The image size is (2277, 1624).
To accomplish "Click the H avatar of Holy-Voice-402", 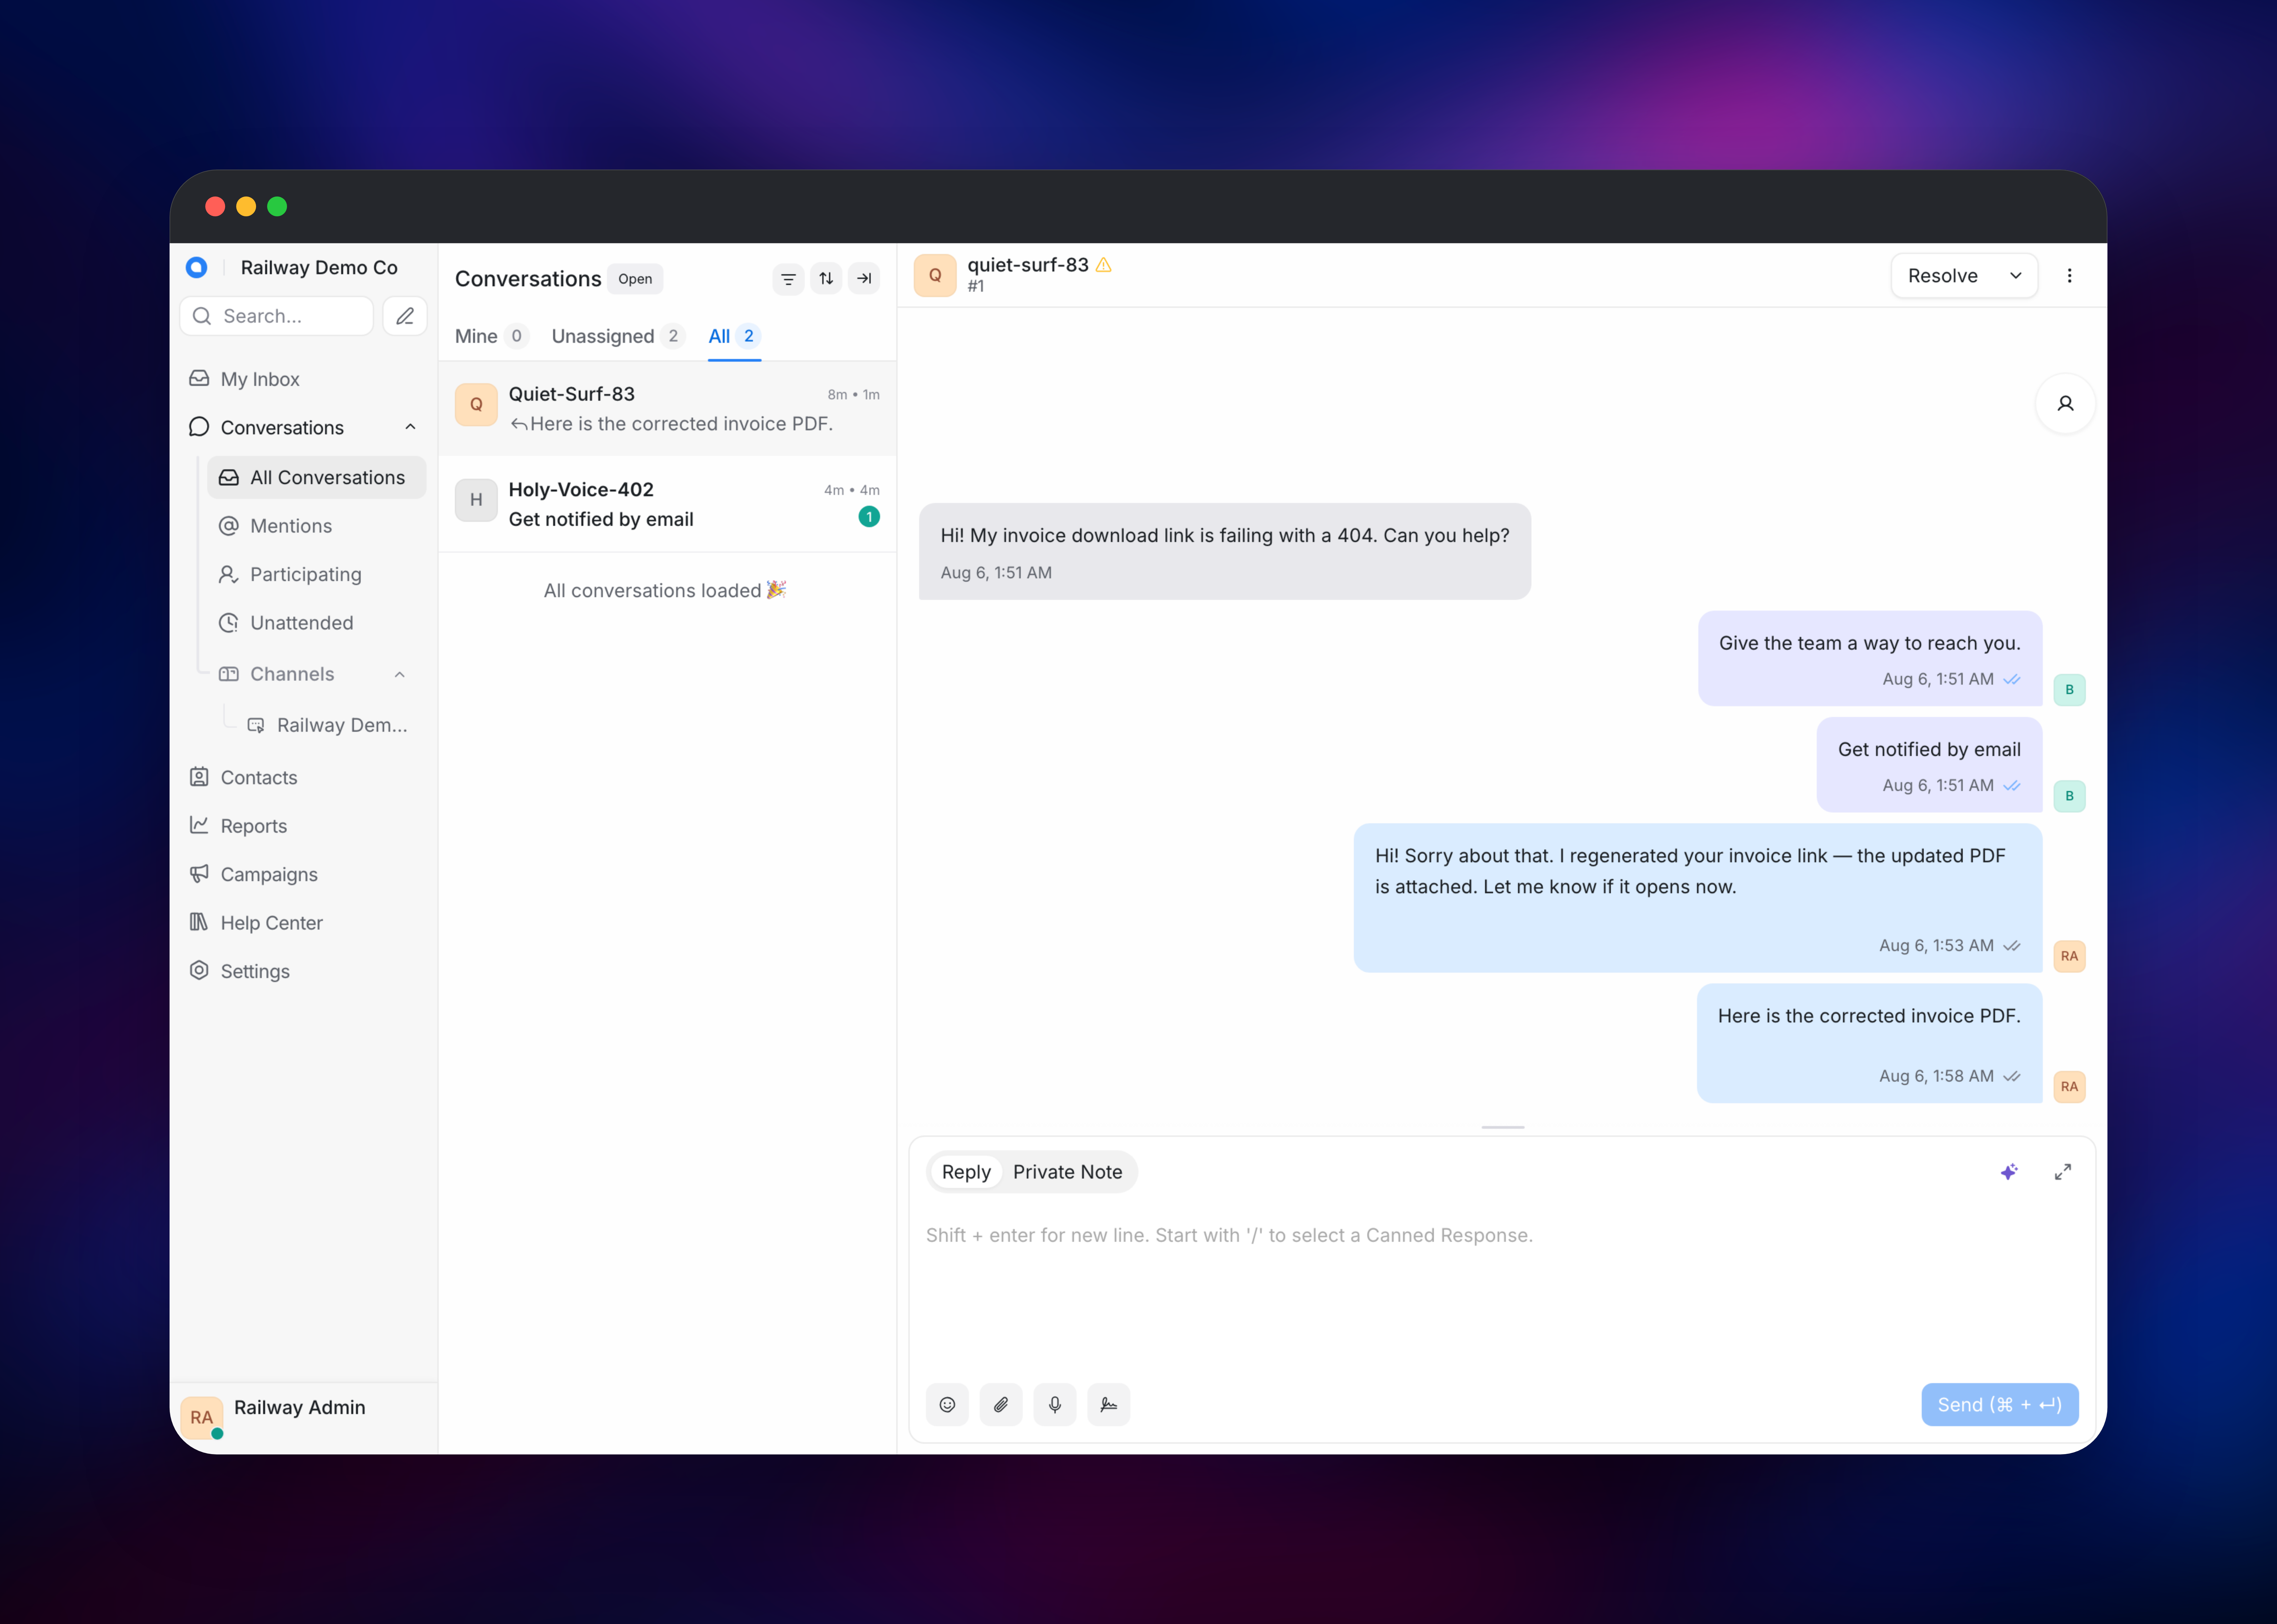I will [x=476, y=500].
